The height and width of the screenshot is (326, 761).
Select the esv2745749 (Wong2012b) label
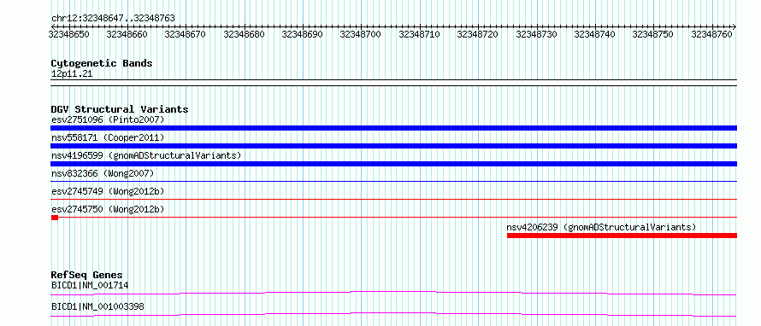tap(108, 191)
